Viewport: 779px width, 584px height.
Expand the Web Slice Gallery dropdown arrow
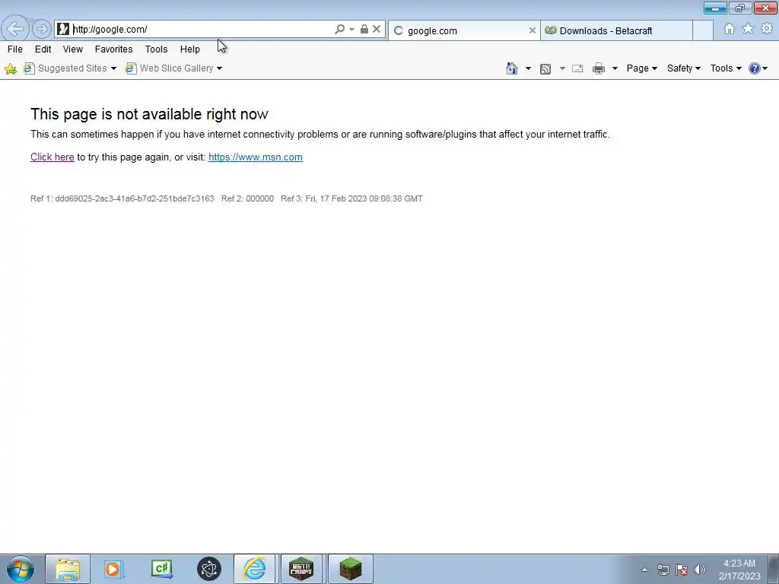click(219, 68)
